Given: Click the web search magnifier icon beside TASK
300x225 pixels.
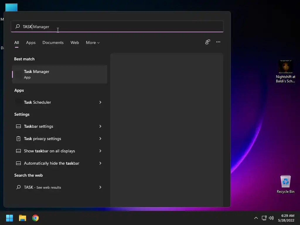Looking at the screenshot, I should pyautogui.click(x=18, y=187).
